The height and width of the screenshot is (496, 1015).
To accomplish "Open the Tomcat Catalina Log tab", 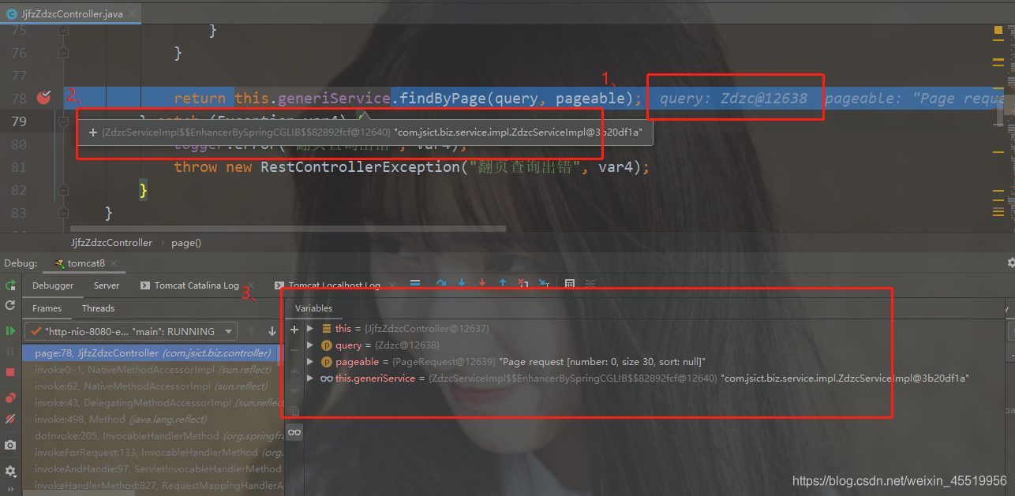I will point(189,285).
